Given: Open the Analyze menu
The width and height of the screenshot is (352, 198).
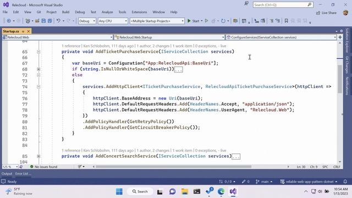Looking at the screenshot, I should (x=107, y=12).
